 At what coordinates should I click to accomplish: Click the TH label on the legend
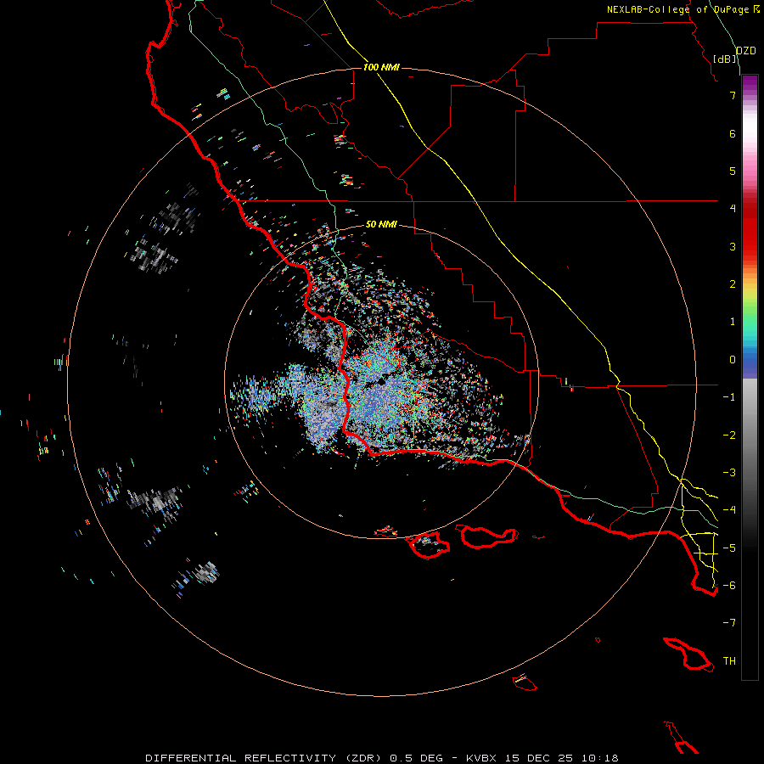[x=729, y=660]
